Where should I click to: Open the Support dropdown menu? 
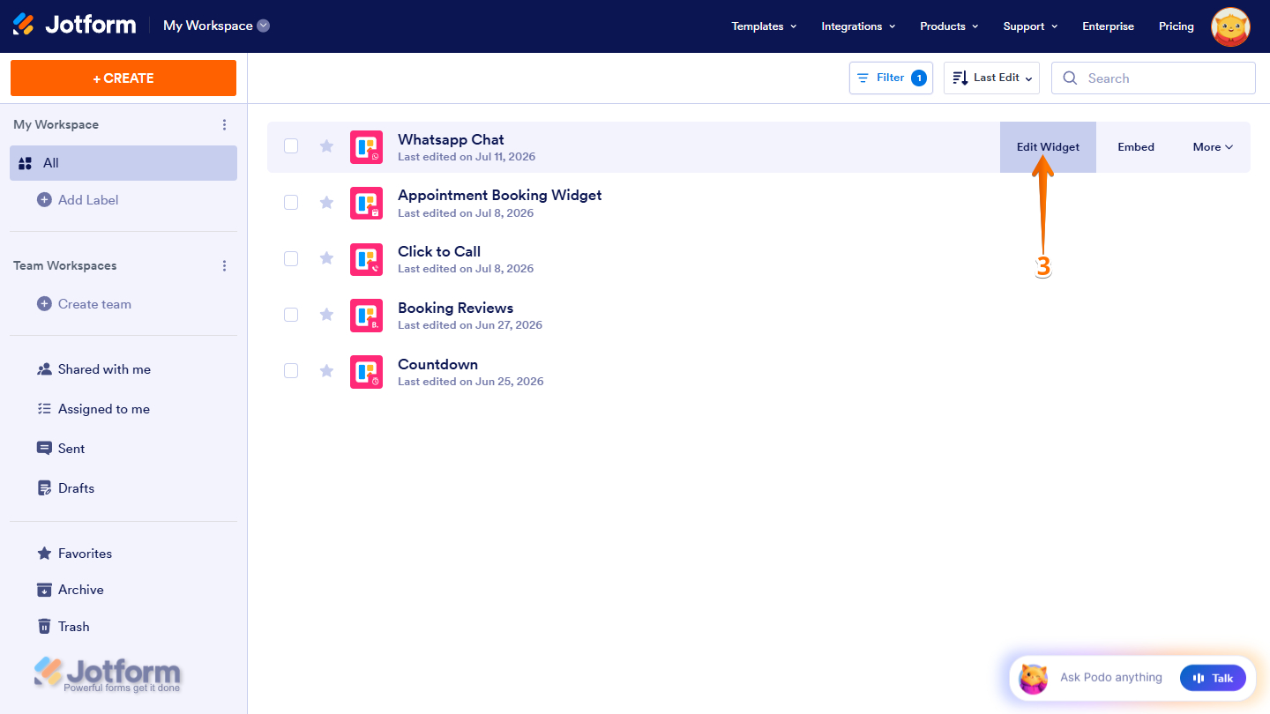pos(1030,26)
